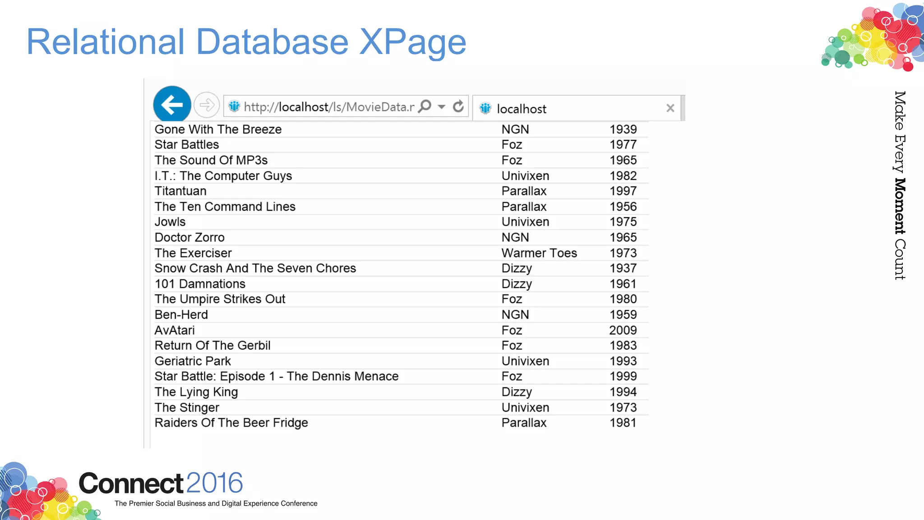Click the 'Geriatric Park' title
Image resolution: width=924 pixels, height=520 pixels.
point(193,361)
